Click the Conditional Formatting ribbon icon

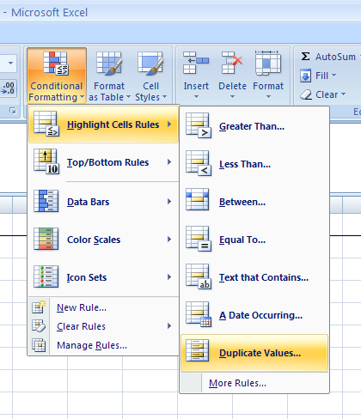pos(55,64)
